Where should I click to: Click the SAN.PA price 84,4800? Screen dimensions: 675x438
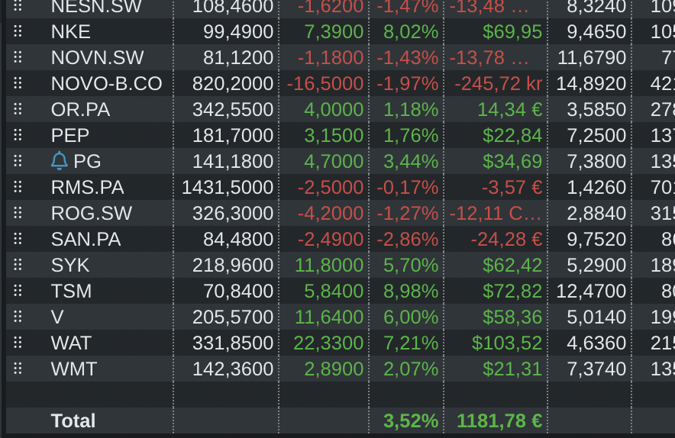click(238, 240)
